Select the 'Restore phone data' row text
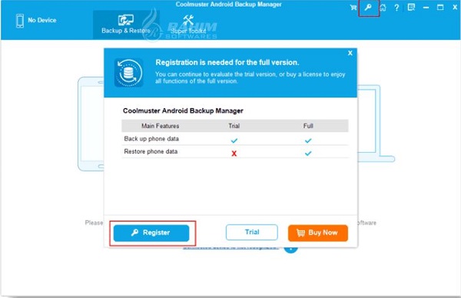This screenshot has width=461, height=298. tap(151, 151)
